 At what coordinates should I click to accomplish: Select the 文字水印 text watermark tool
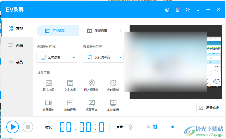click(x=70, y=86)
